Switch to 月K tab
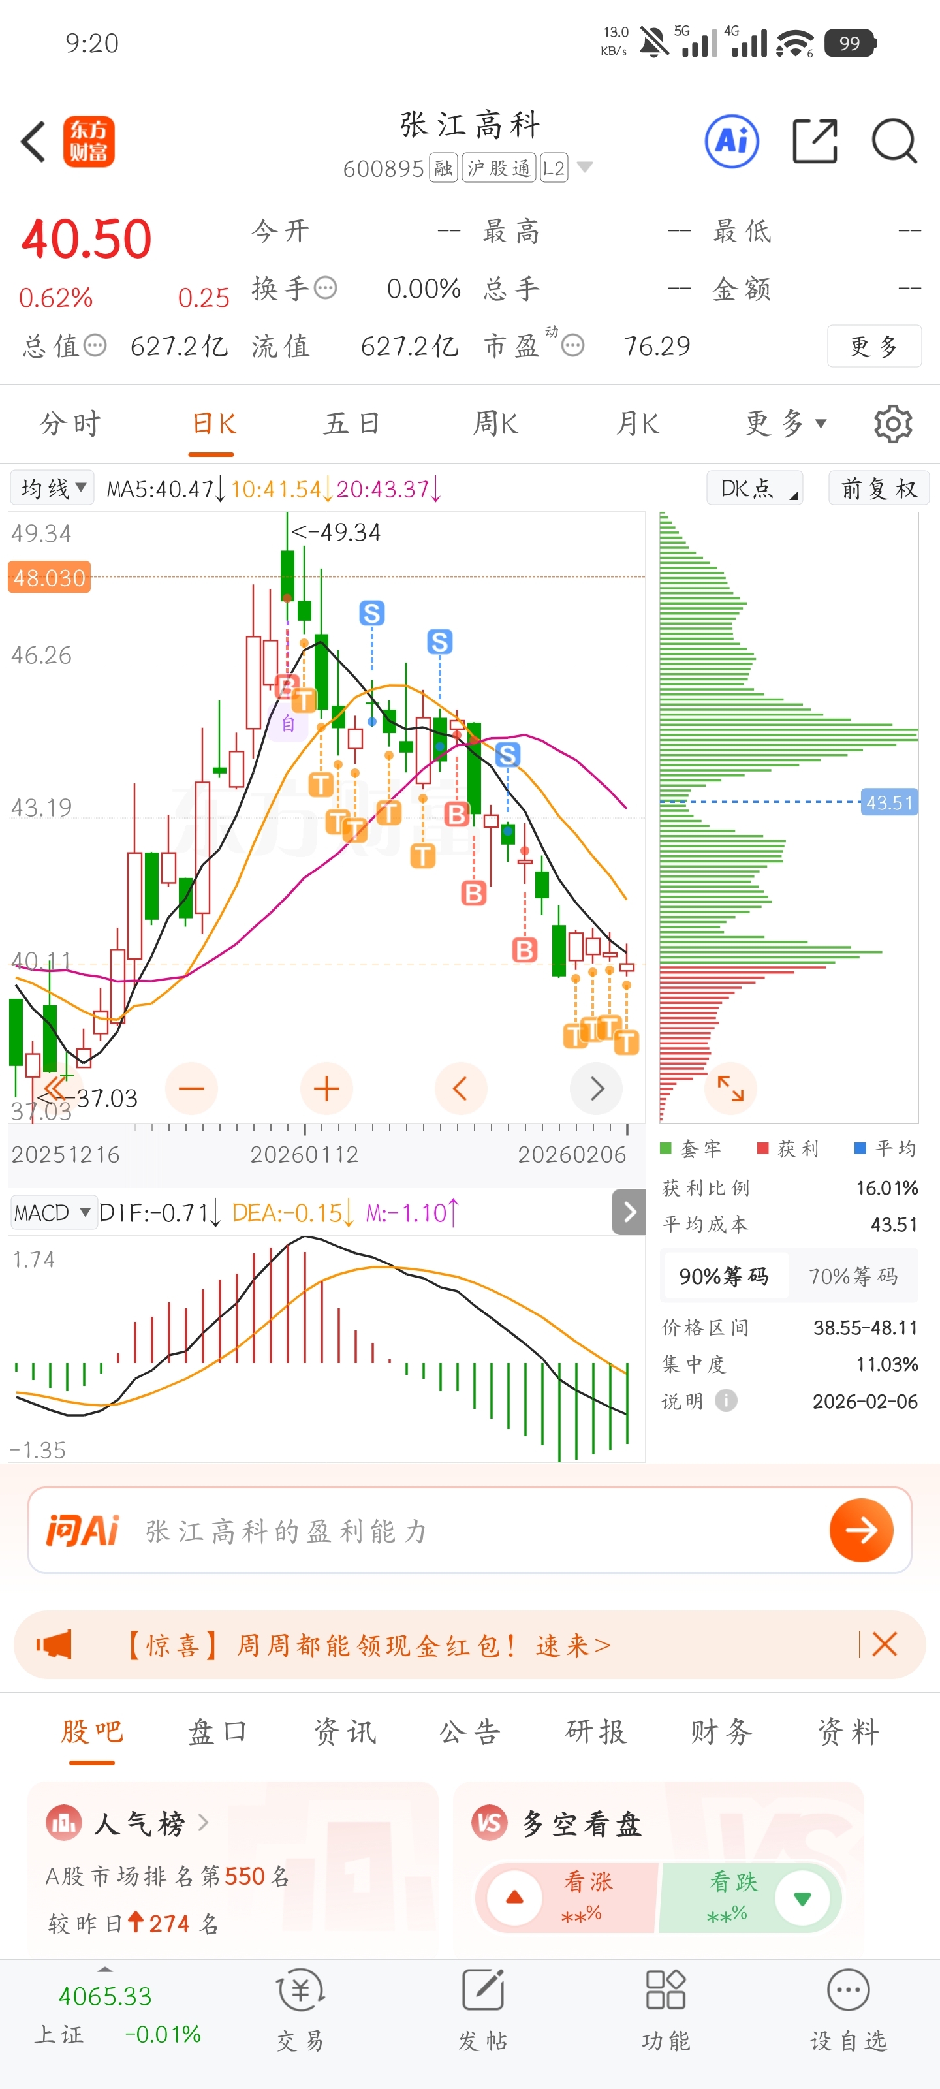The height and width of the screenshot is (2089, 940). pyautogui.click(x=638, y=423)
